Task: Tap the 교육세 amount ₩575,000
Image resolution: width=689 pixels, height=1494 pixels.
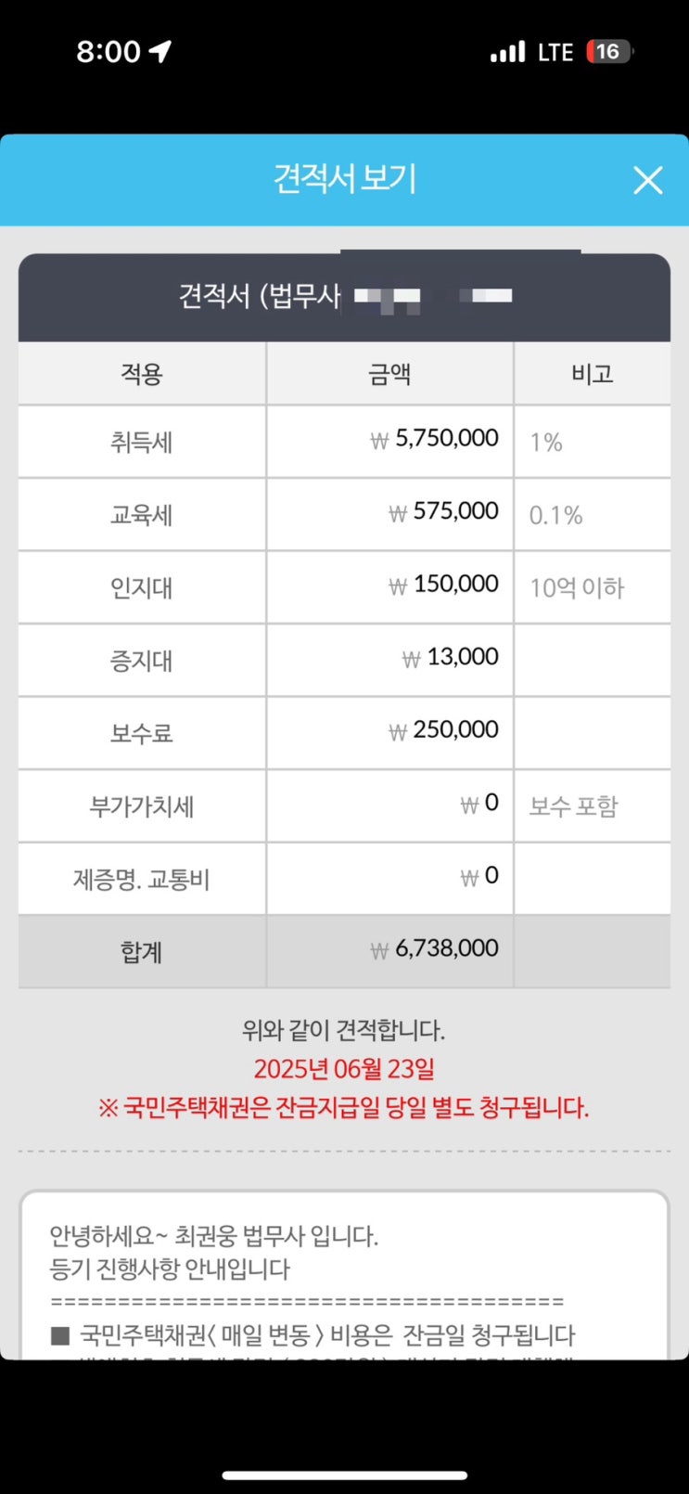Action: (x=443, y=511)
